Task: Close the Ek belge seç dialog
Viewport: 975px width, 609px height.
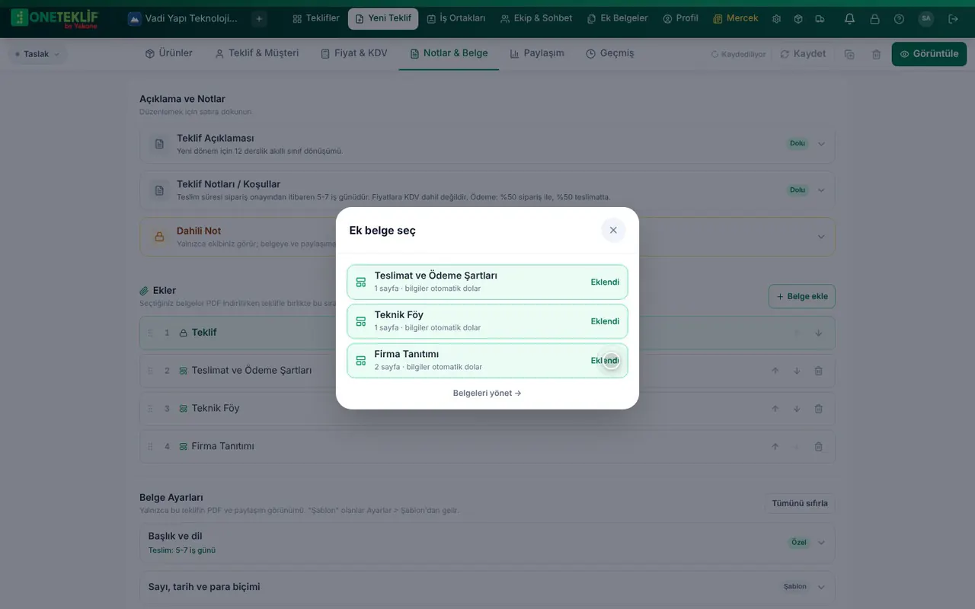Action: [x=613, y=230]
